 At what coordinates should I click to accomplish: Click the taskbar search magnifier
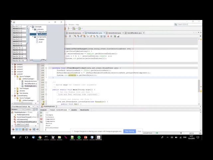click(20, 137)
